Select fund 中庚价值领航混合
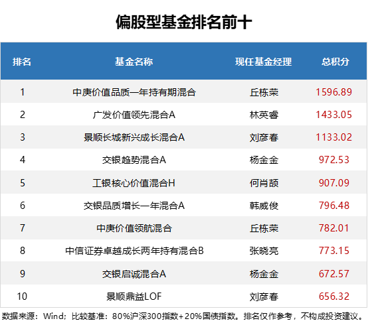Viewport: 368px width, 329px height. [x=134, y=228]
